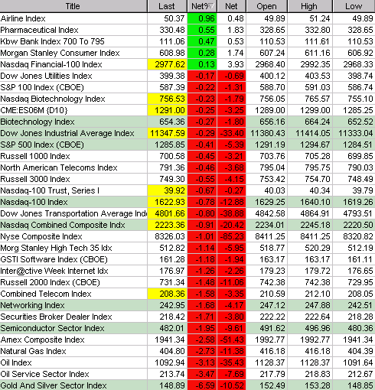This screenshot has height=390, width=375.
Task: Select the Semiconductor Sector Index row
Action: pos(187,328)
